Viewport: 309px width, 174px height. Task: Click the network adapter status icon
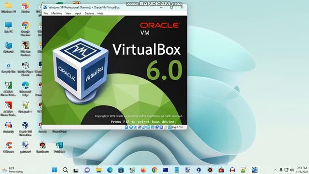pyautogui.click(x=140, y=127)
